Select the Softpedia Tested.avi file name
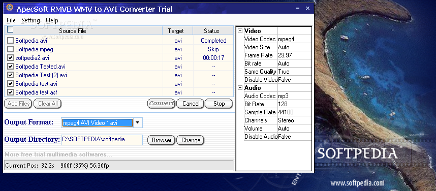The width and height of the screenshot is (436, 191). pyautogui.click(x=40, y=67)
